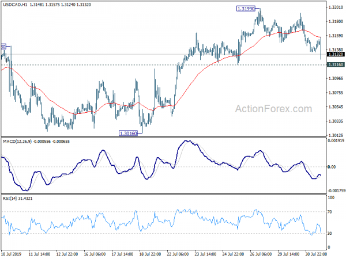Image resolution: width=346 pixels, height=259 pixels.
Task: Click the 1.30160 low price label
Action: (128, 134)
